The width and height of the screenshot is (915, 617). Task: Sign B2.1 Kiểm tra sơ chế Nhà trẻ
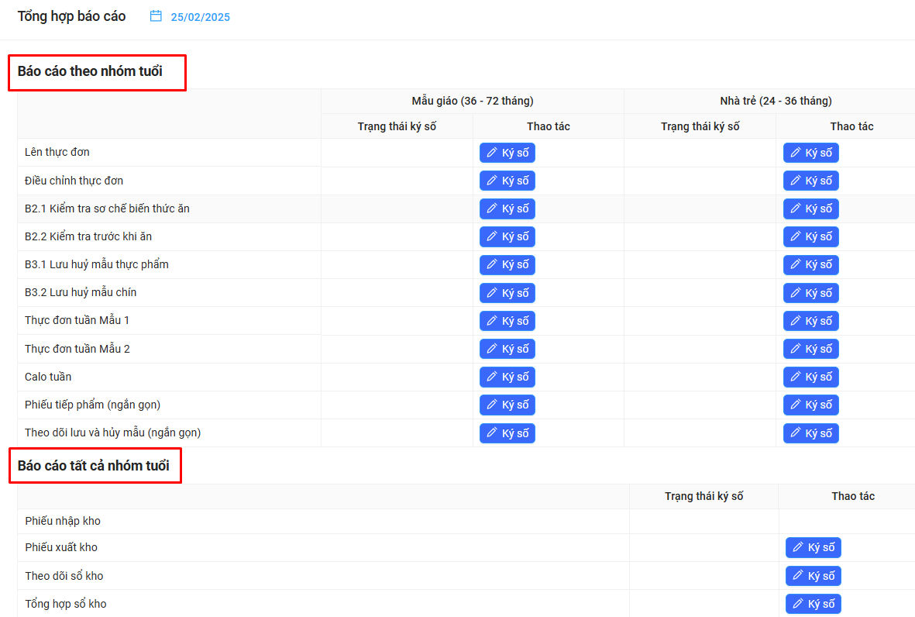pos(810,209)
